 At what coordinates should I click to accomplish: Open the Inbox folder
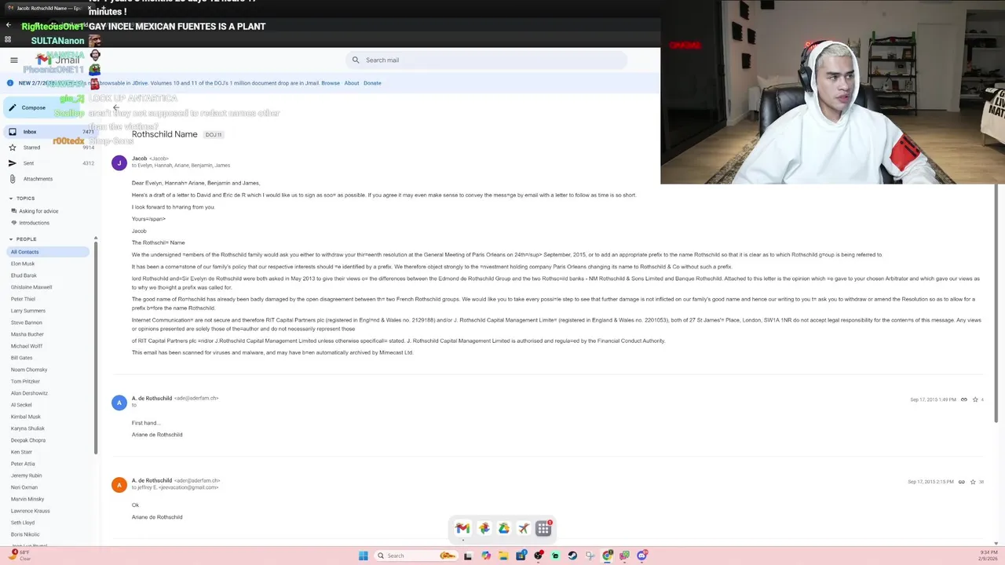[49, 132]
